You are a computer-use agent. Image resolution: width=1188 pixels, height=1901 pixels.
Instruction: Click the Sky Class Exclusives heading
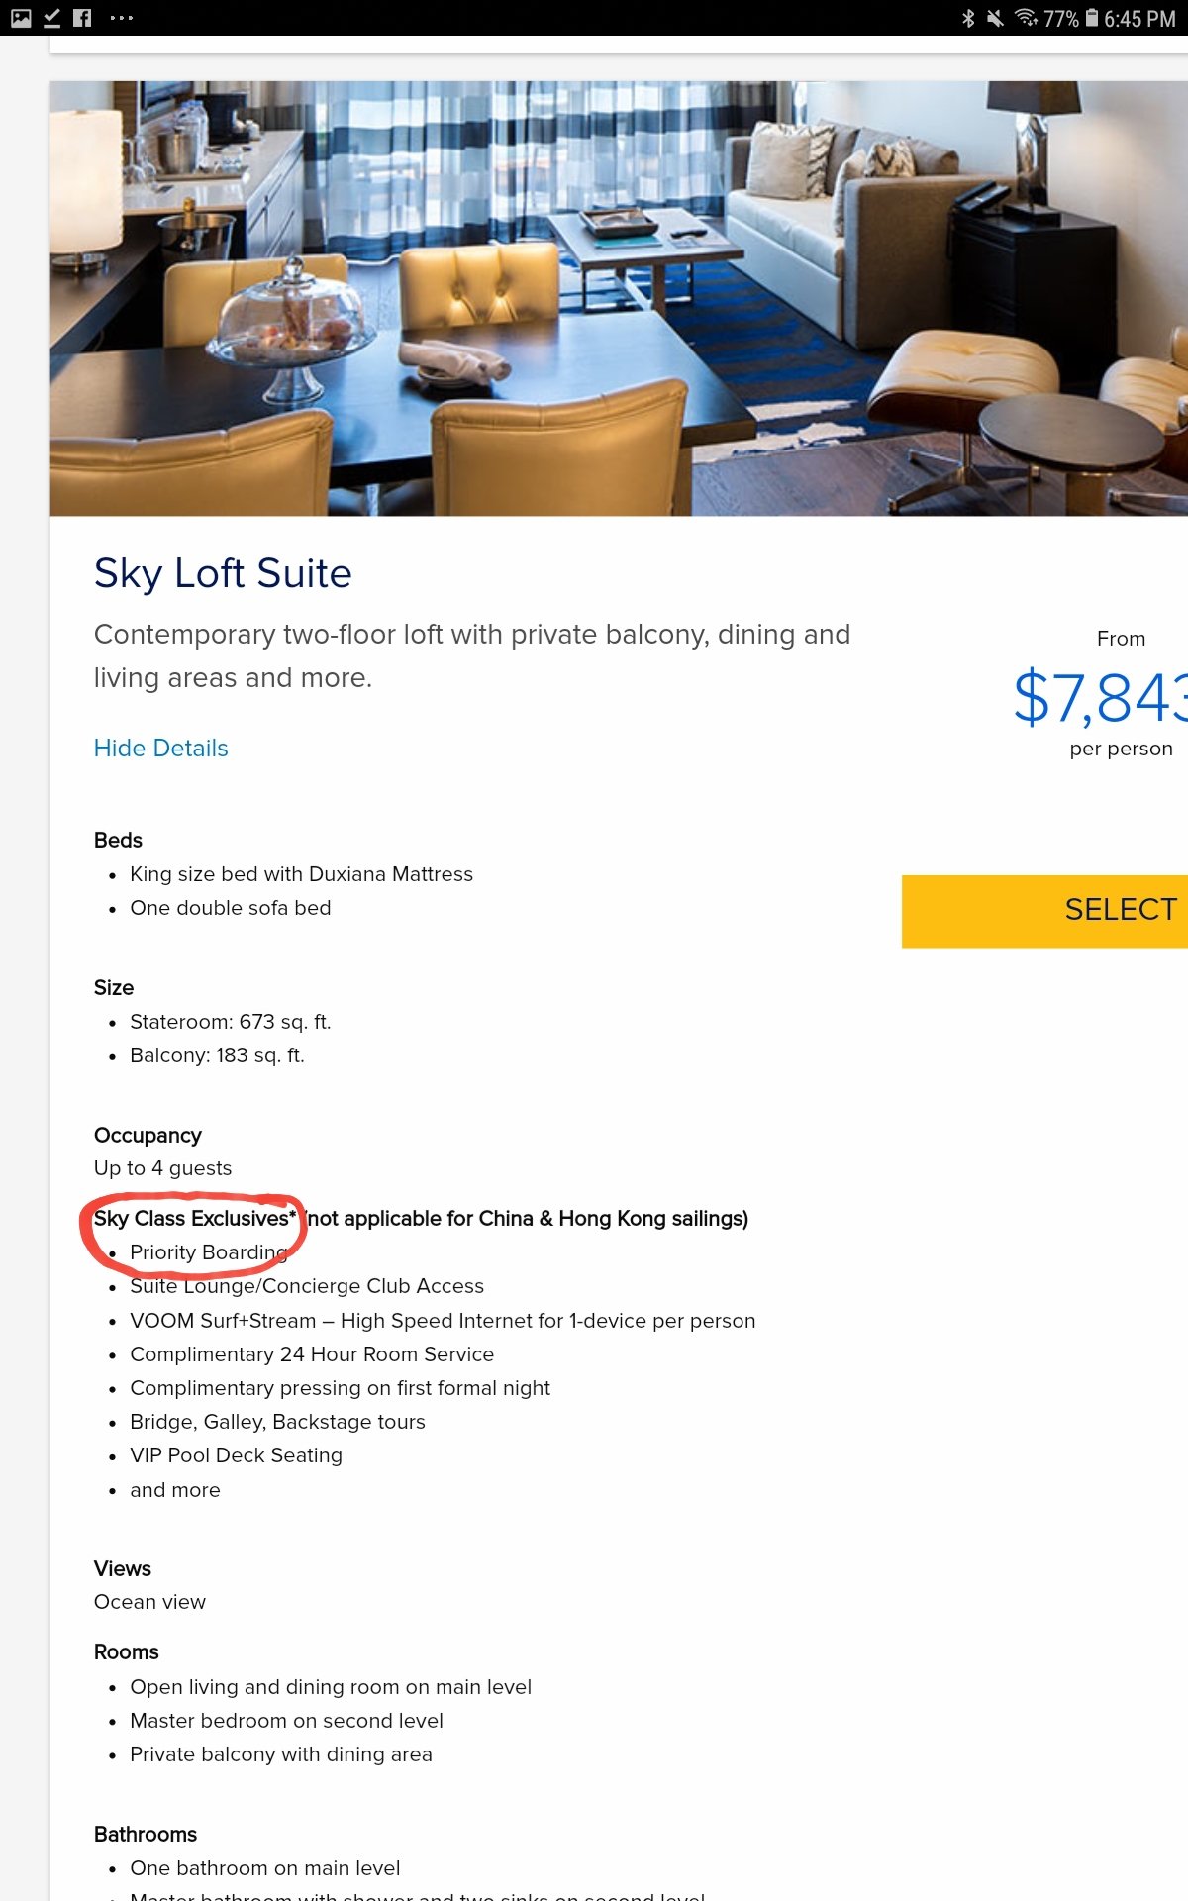[x=195, y=1218]
